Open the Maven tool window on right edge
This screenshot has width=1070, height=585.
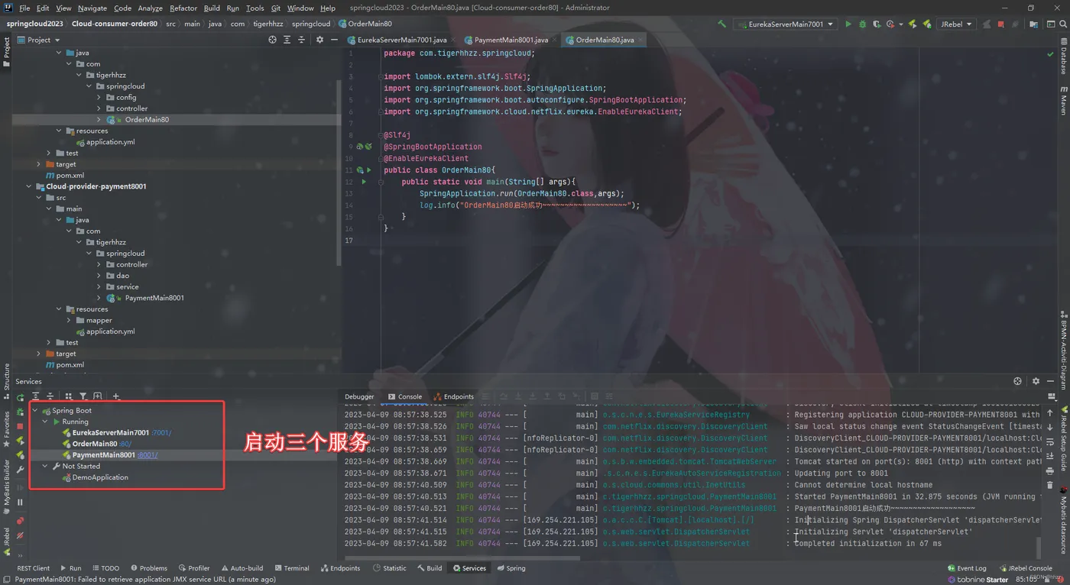pyautogui.click(x=1063, y=102)
